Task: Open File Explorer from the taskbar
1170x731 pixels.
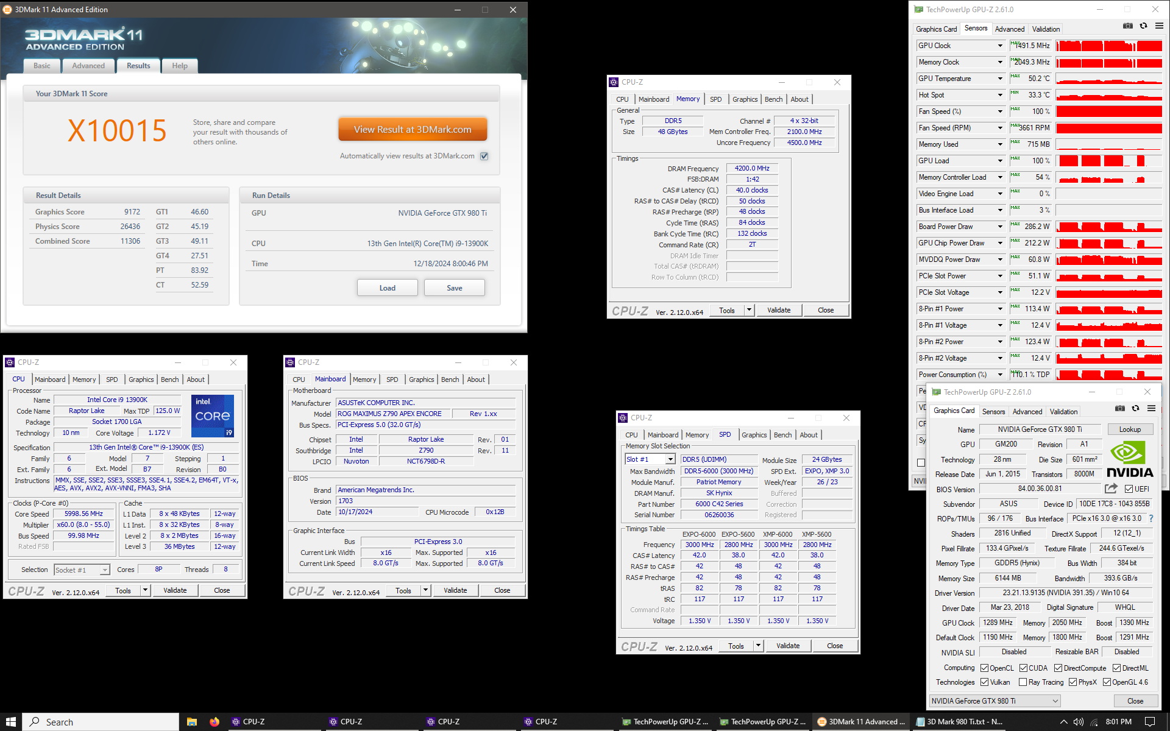Action: 192,722
